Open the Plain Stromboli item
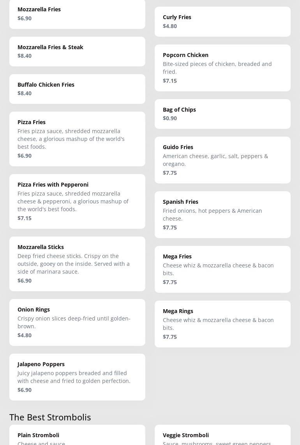This screenshot has width=300, height=445. 77,435
